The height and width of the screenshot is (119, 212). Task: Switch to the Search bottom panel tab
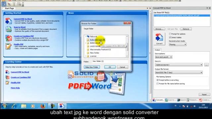click(182, 100)
